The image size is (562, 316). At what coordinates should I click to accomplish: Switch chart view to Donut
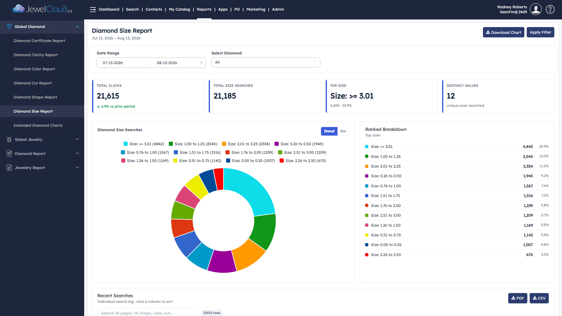329,131
